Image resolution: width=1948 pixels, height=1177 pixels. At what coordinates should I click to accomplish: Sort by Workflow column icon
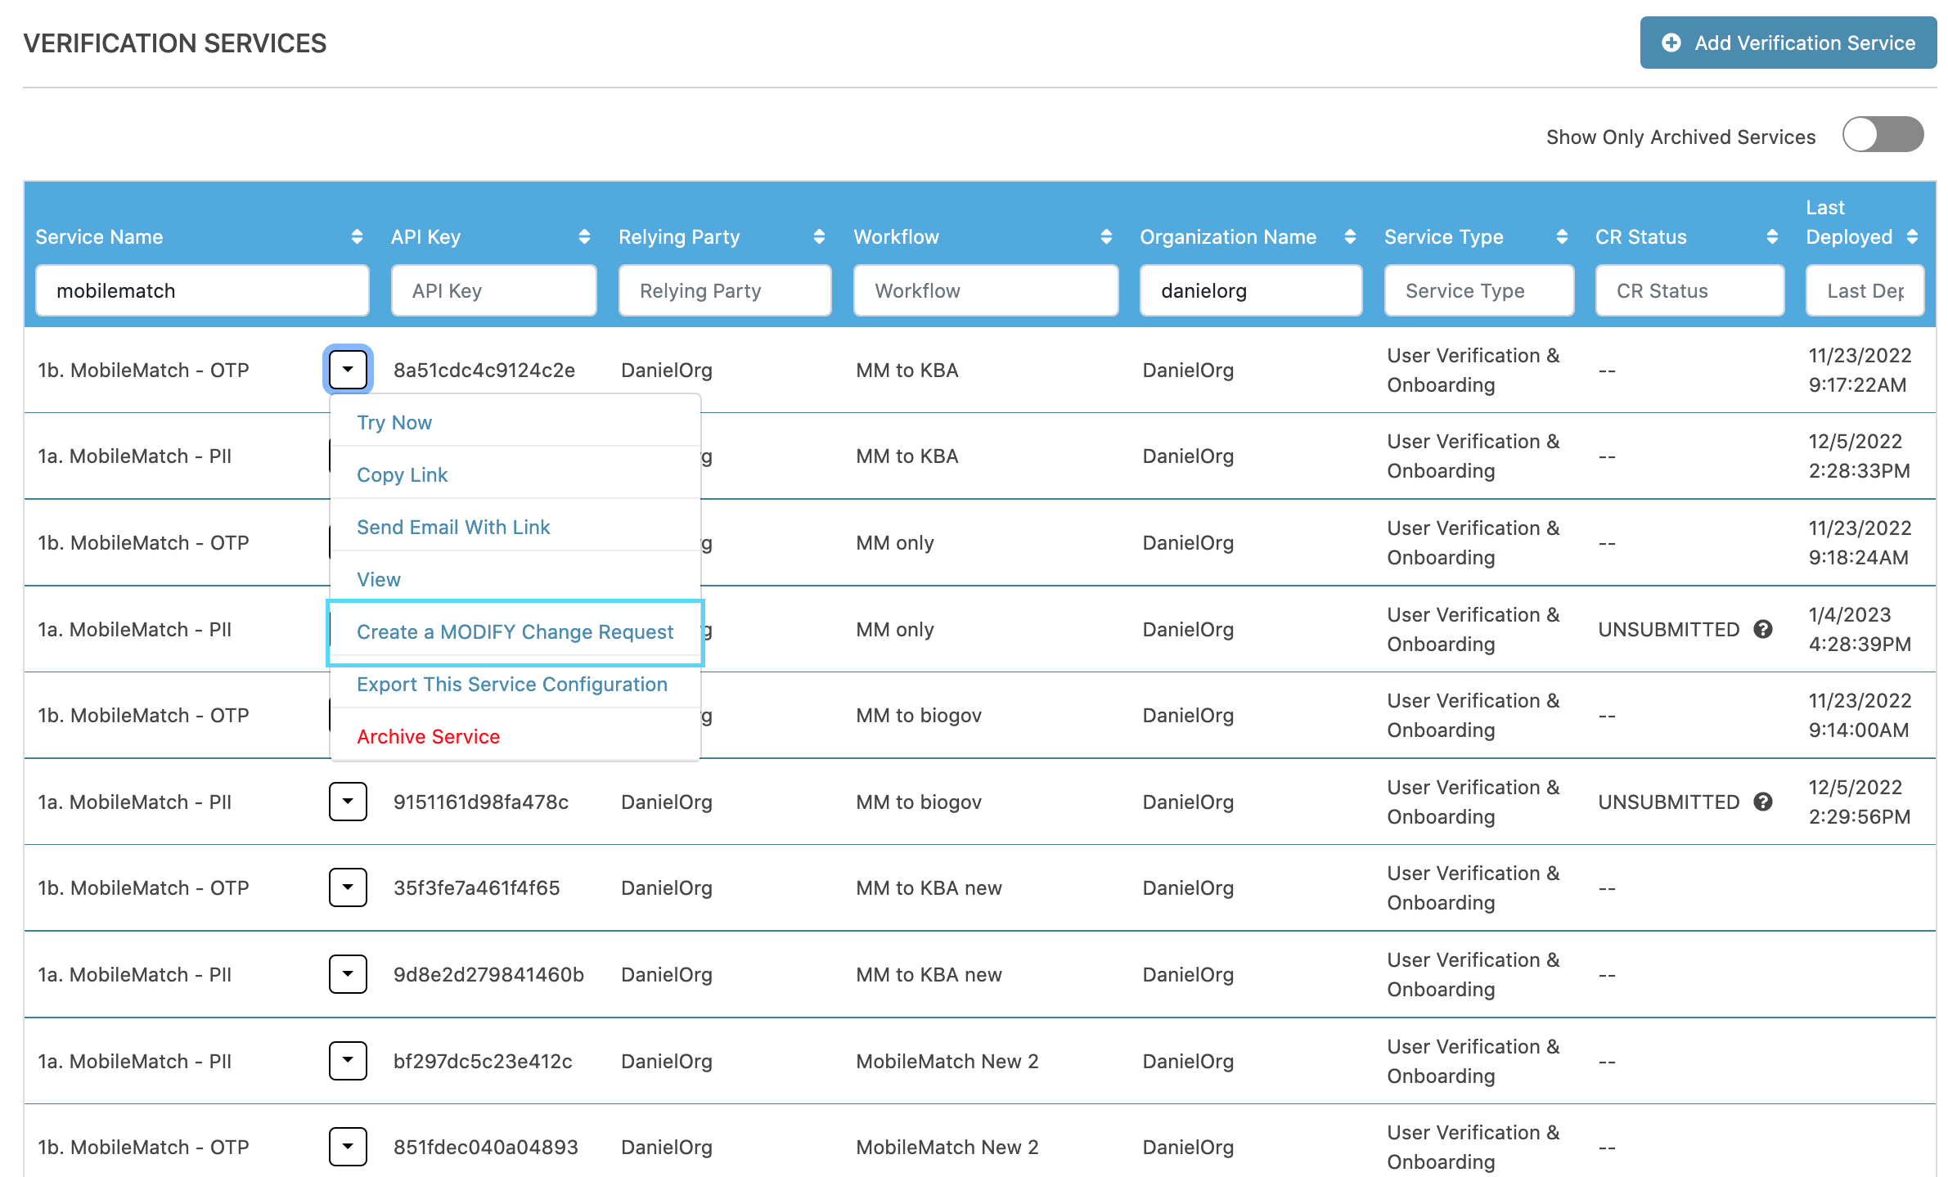1106,237
